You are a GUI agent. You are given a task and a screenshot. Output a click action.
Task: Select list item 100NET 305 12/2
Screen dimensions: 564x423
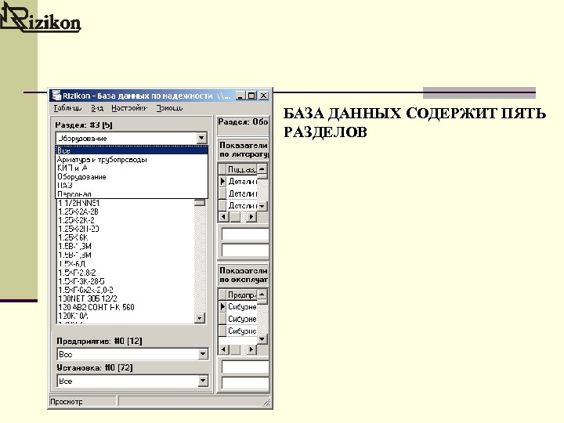tap(88, 298)
